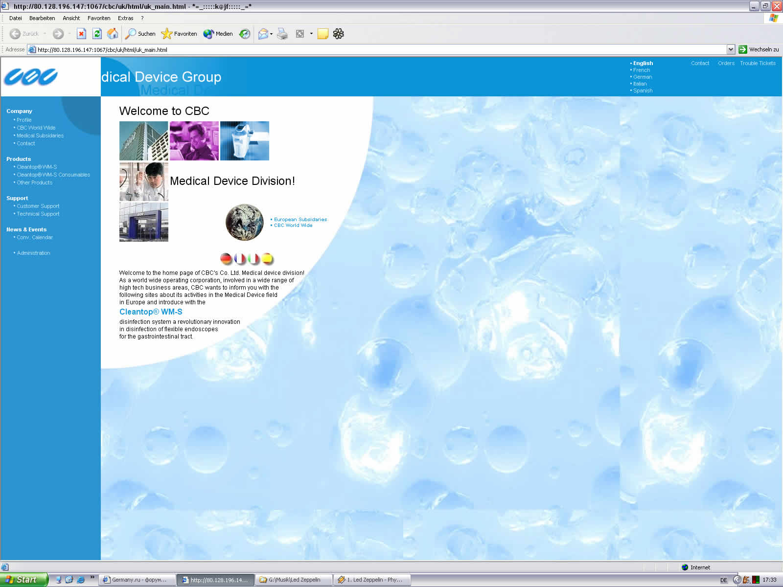Click the mail envelope icon
The height and width of the screenshot is (587, 783).
coord(263,34)
